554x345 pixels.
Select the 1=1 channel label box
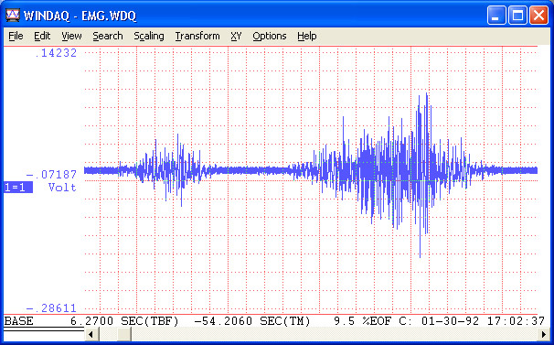[x=18, y=188]
